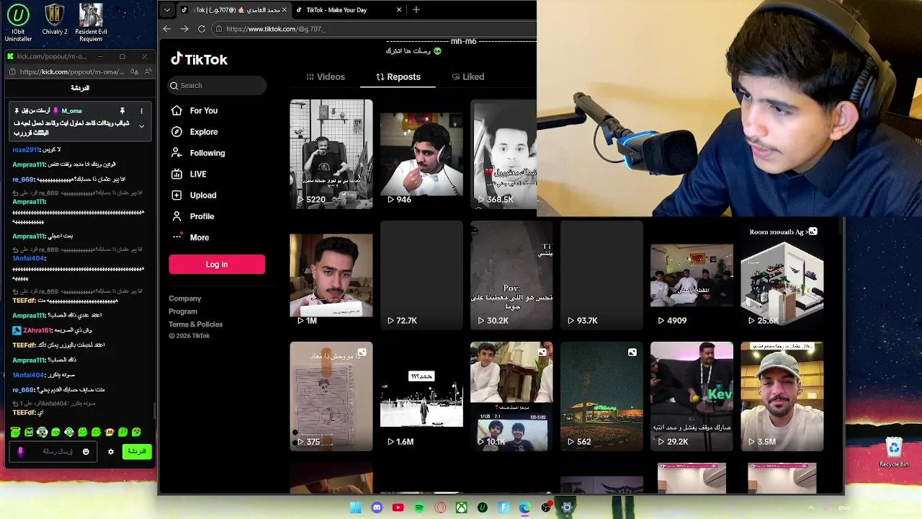Open the video thumbnail with 368.5K plays

pyautogui.click(x=503, y=154)
